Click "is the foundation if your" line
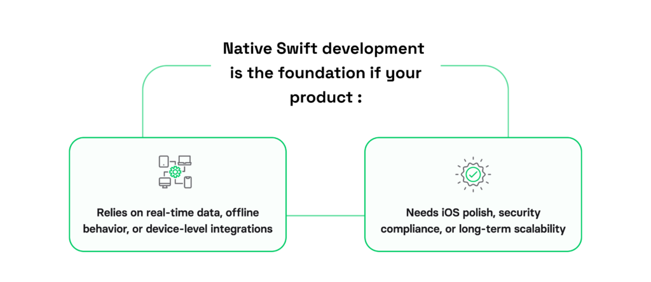Image resolution: width=651 pixels, height=282 pixels. 326,74
